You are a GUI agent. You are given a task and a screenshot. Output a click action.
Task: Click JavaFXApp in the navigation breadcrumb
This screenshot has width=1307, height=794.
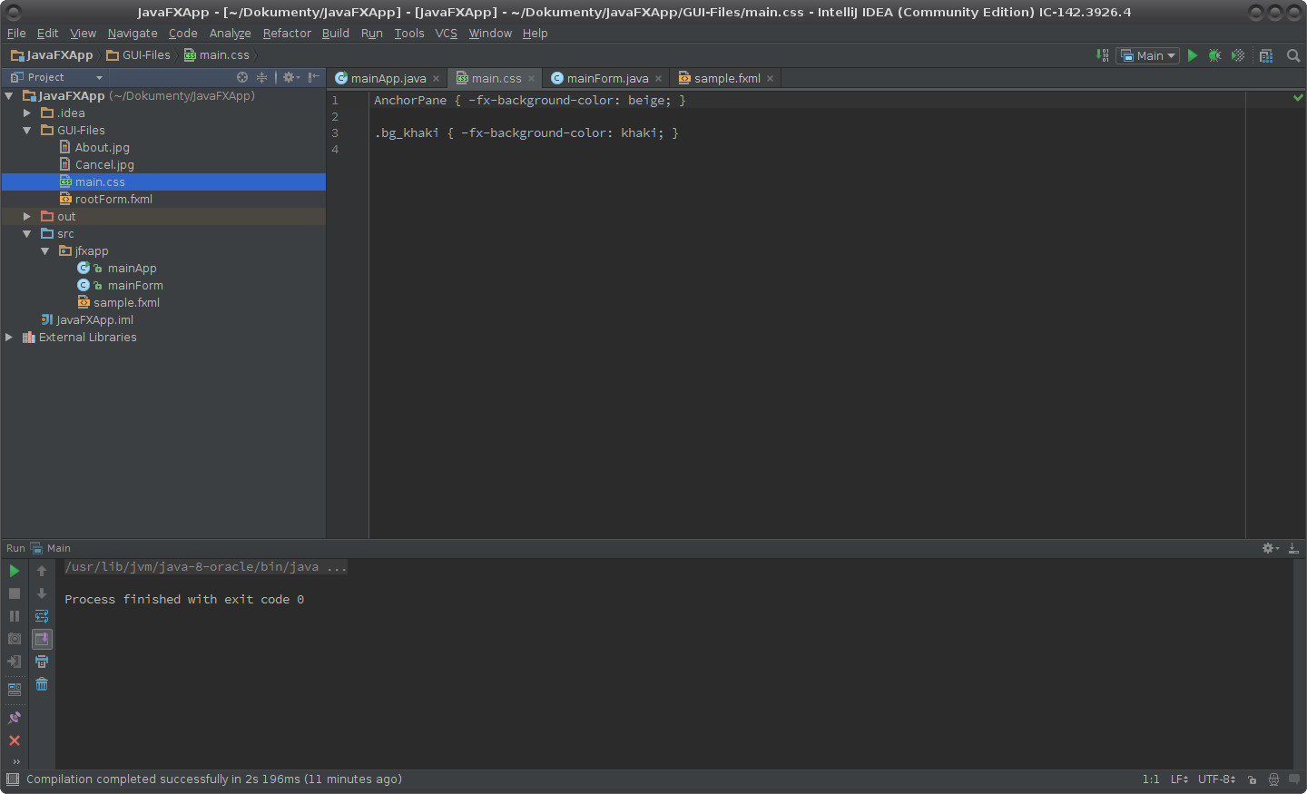click(x=53, y=55)
